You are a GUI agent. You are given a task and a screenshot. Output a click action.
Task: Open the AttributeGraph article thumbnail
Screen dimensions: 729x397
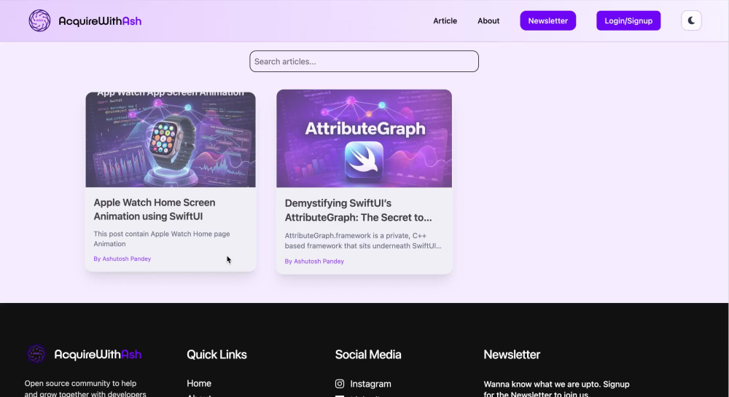point(364,139)
